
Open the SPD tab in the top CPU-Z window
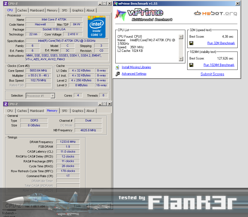pos(65,10)
